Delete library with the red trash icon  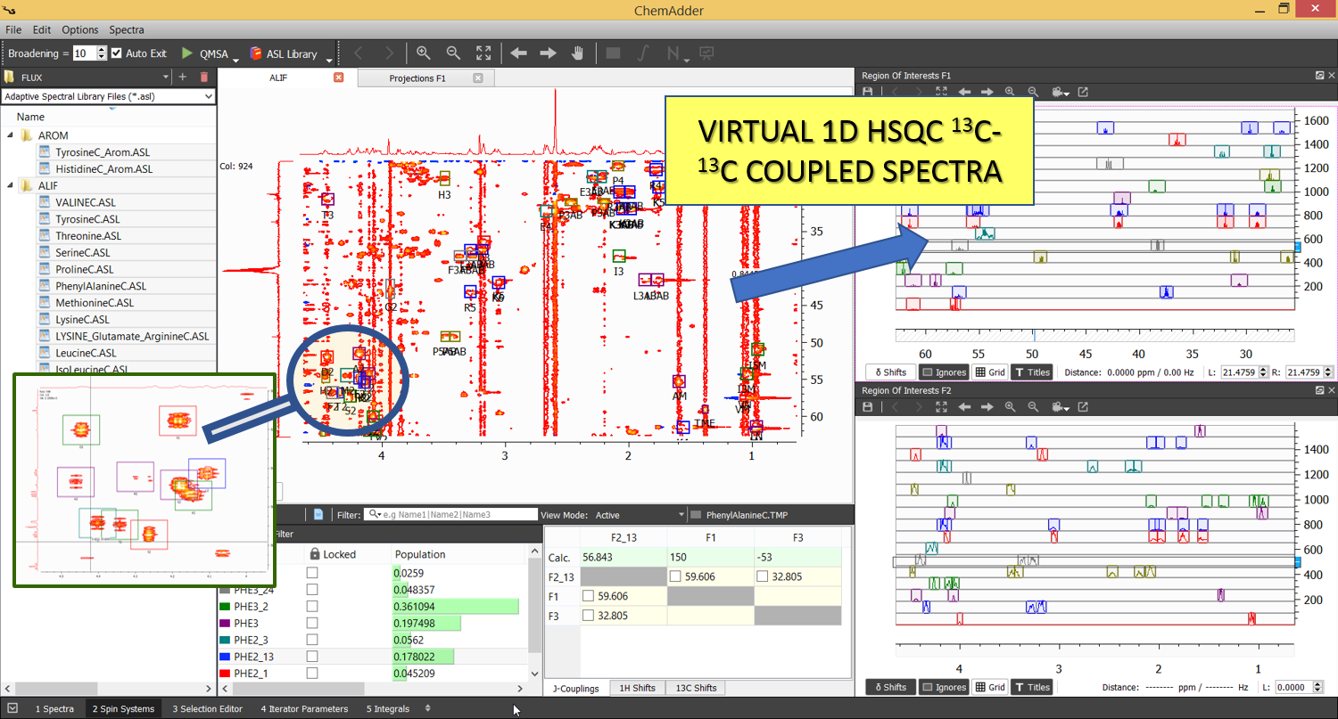pos(205,78)
